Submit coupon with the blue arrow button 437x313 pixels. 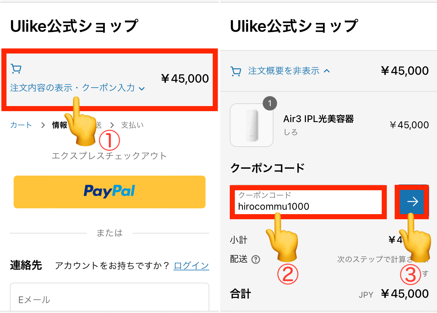click(x=412, y=202)
